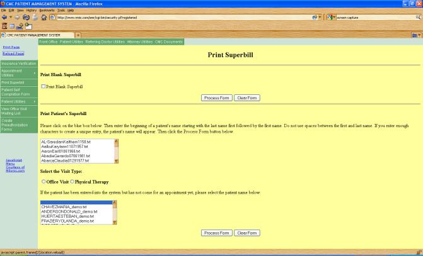Click the patient name list scrollbar down arrow
The width and height of the screenshot is (423, 256).
(115, 222)
